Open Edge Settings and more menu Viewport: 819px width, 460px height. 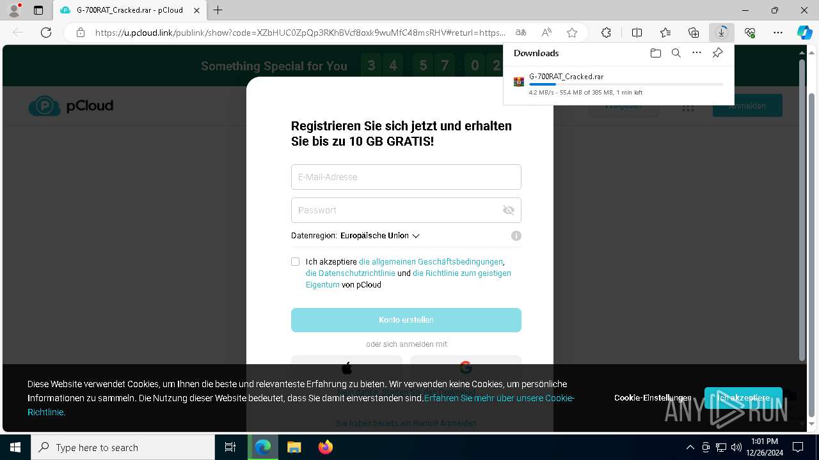(778, 33)
